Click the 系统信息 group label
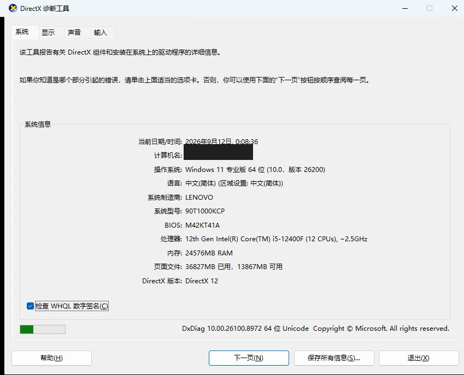The image size is (464, 375). [x=38, y=124]
